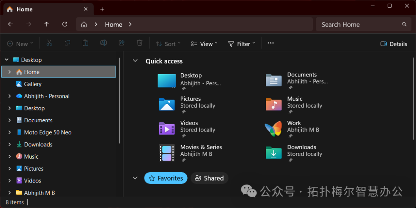
Task: Collapse the Favorites section chevron
Action: pos(135,178)
